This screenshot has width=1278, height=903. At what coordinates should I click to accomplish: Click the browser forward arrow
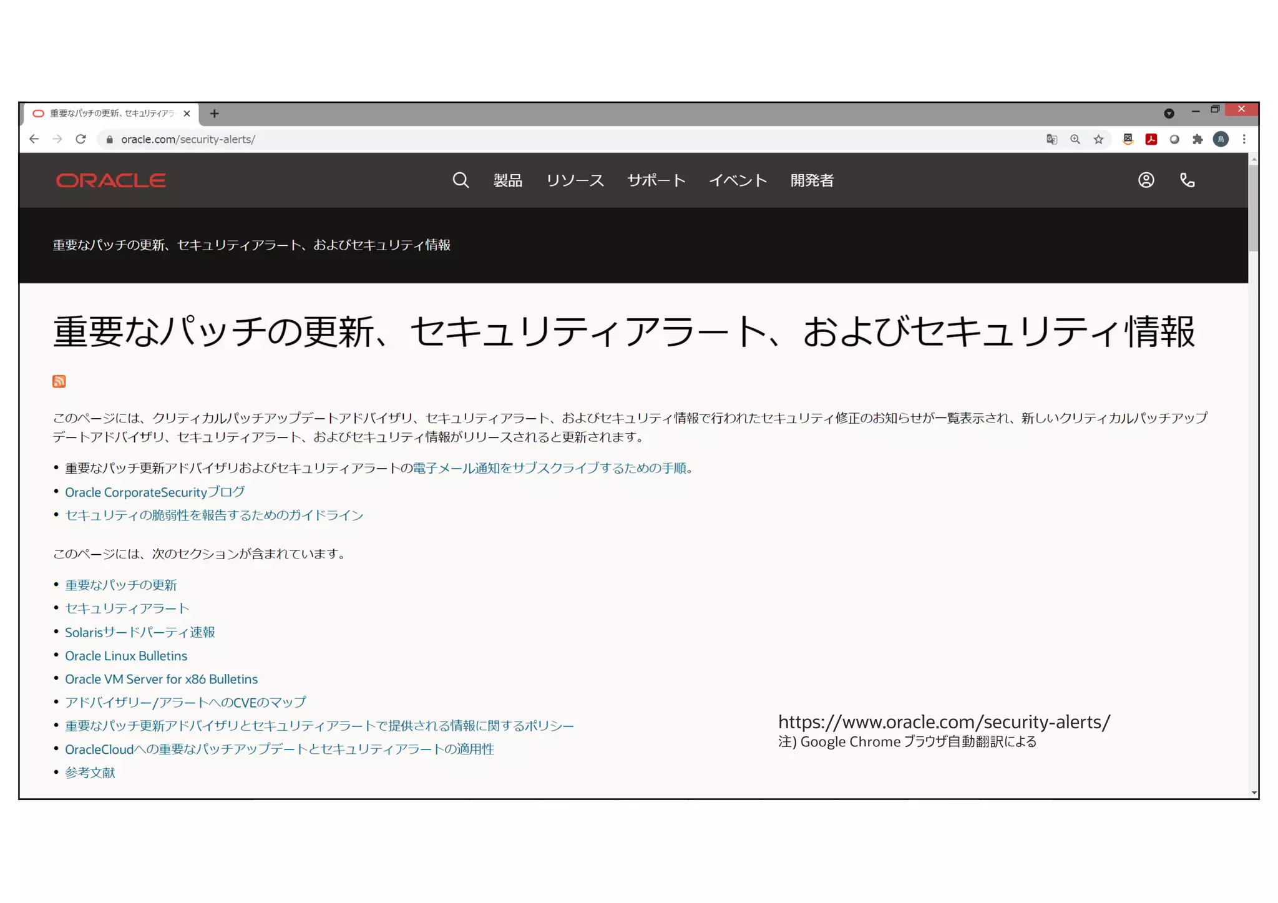57,139
